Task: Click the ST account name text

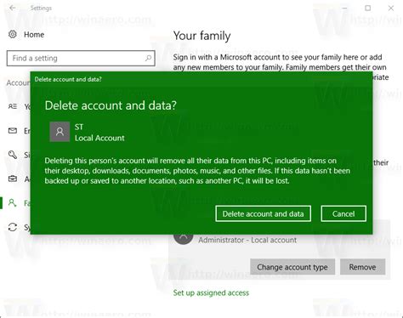Action: point(79,127)
